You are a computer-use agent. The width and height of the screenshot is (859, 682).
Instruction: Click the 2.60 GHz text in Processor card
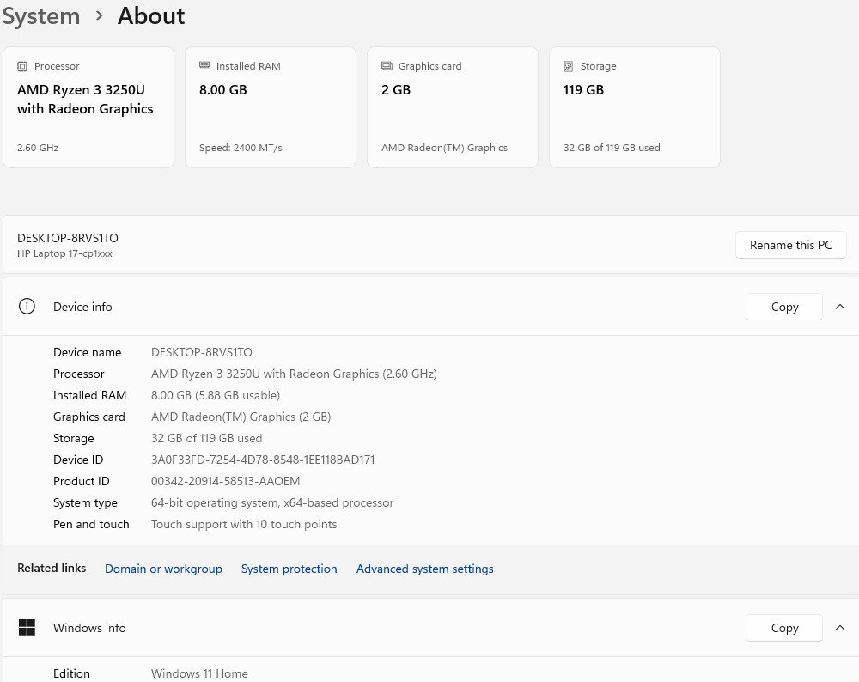point(38,148)
